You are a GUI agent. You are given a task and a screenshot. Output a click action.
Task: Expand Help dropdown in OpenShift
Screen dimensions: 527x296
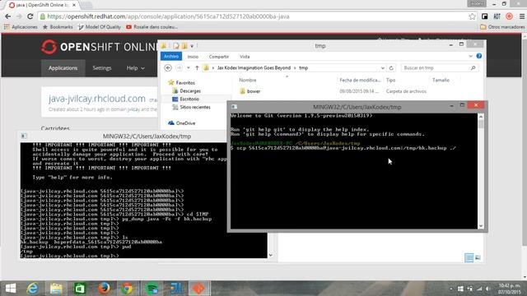point(135,68)
